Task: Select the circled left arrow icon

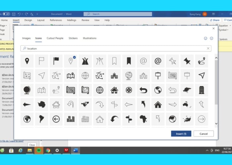Action: tap(56, 119)
